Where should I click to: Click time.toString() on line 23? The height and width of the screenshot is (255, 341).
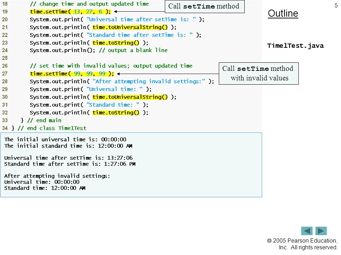pos(116,43)
